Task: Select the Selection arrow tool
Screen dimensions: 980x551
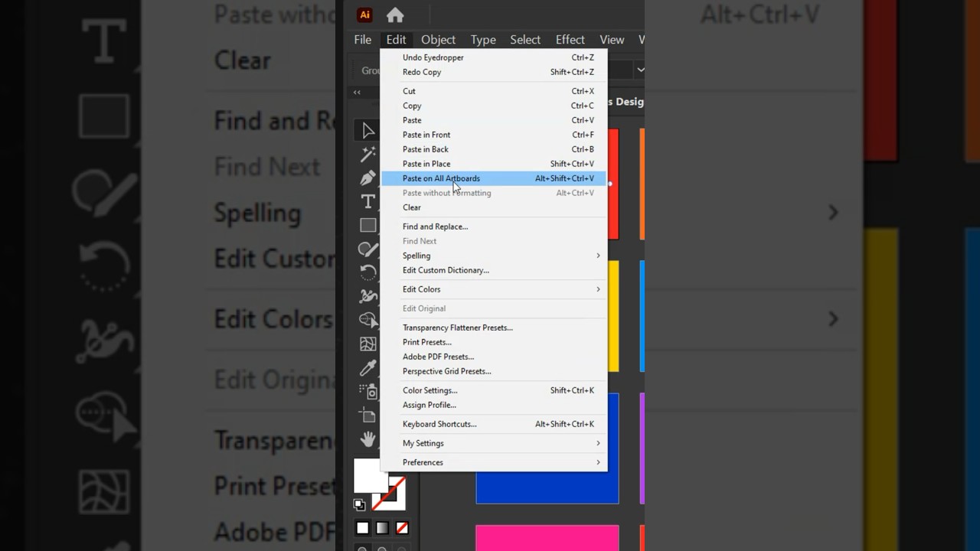Action: click(x=368, y=131)
